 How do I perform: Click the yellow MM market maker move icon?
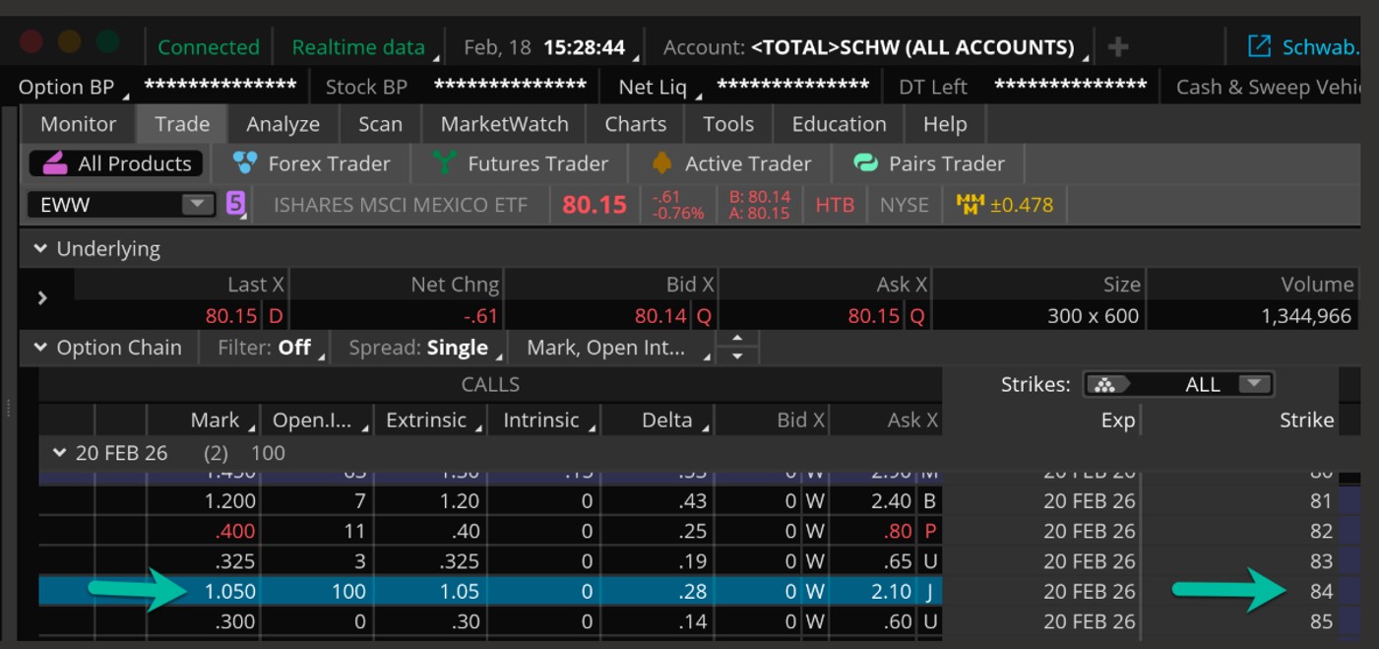pos(971,205)
